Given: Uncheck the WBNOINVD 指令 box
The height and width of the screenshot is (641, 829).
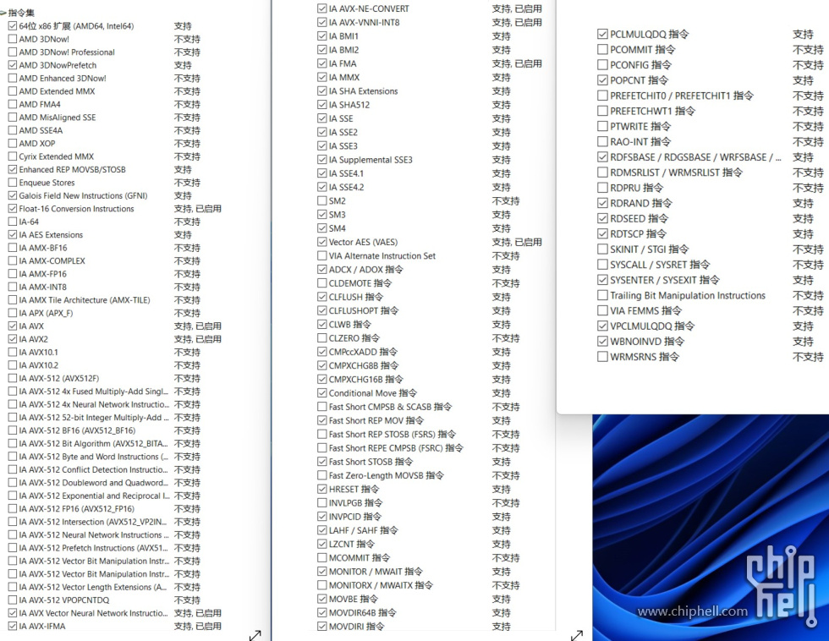Looking at the screenshot, I should pyautogui.click(x=602, y=342).
